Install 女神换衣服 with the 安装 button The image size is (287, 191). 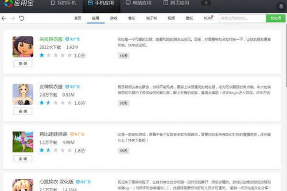tap(23, 111)
